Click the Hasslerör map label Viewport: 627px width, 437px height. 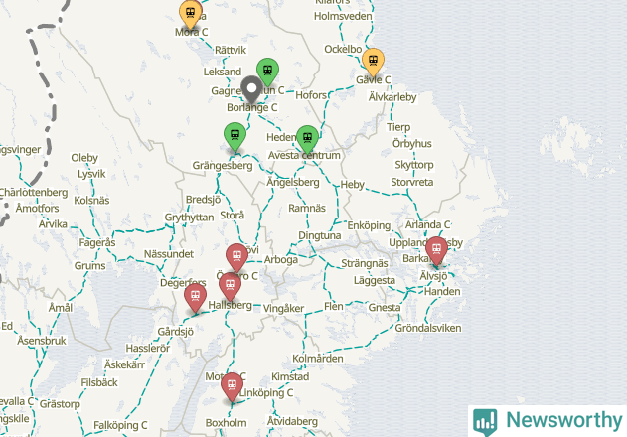tap(147, 349)
